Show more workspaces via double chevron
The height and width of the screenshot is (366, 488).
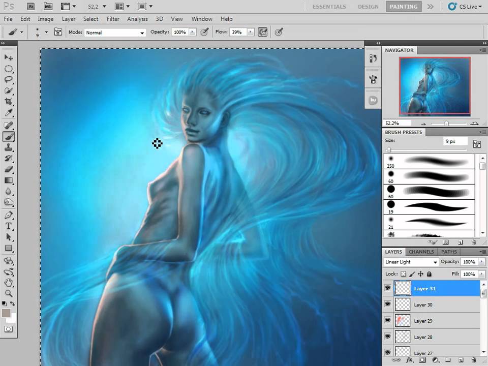click(x=430, y=7)
